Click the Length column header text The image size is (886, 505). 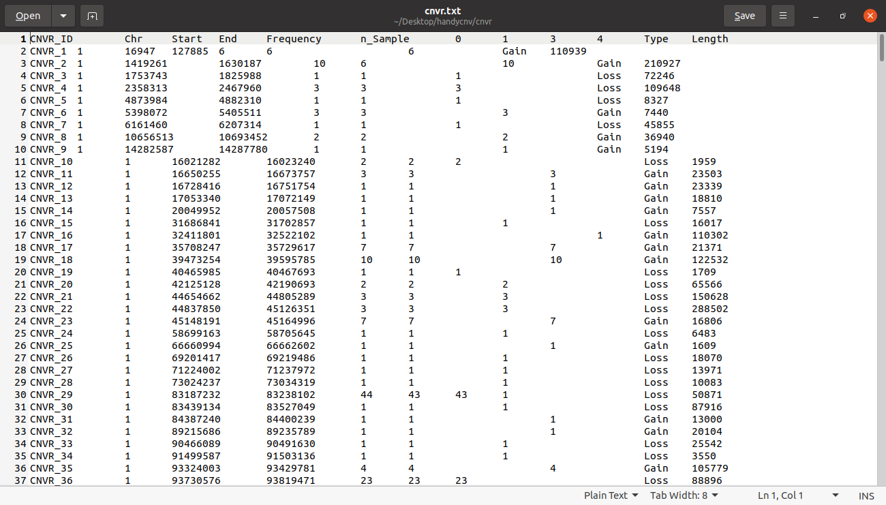(x=709, y=38)
